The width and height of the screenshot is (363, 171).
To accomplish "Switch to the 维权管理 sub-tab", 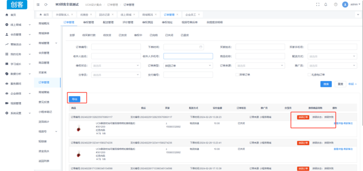I will point(88,22).
